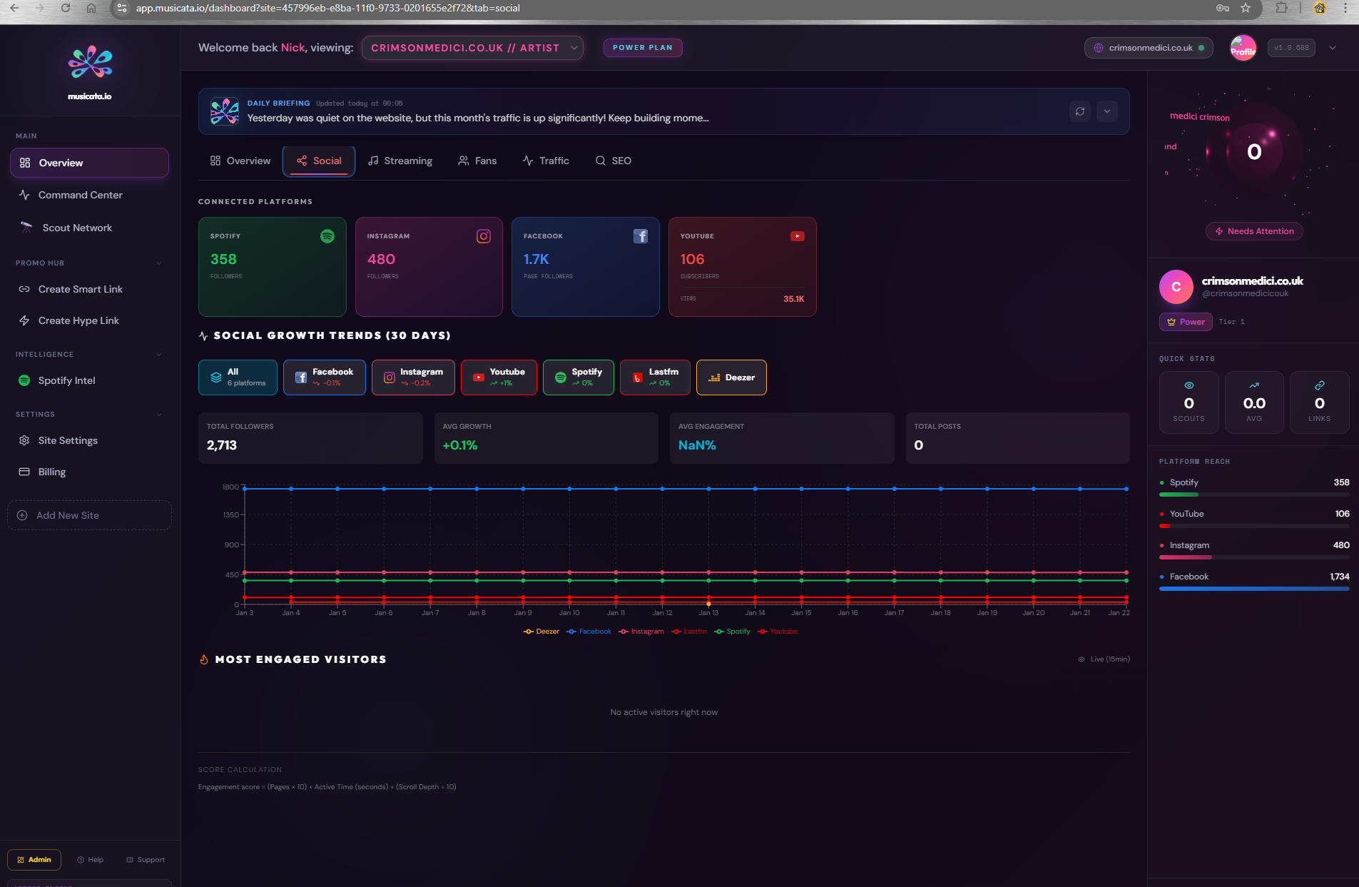Click the browser address bar URL
Screen dimensions: 1359x887
328,8
